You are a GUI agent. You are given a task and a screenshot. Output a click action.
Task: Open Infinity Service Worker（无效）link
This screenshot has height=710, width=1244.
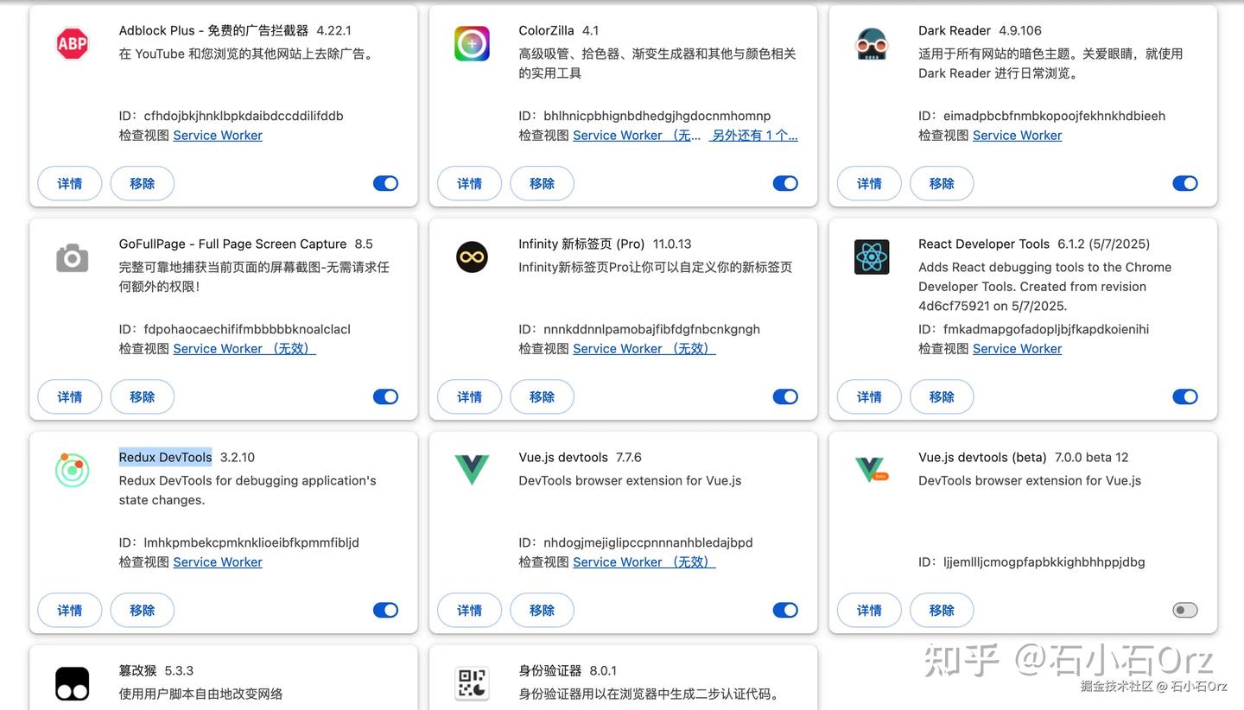(x=644, y=348)
